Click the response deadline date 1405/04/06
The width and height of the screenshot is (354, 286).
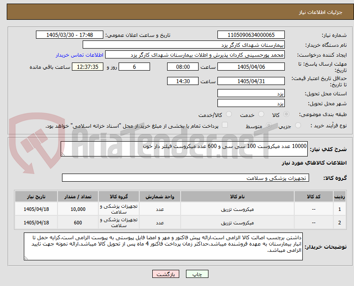point(251,67)
